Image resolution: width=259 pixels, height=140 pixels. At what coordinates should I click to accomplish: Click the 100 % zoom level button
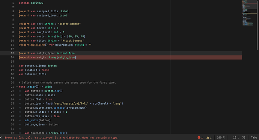click(x=221, y=137)
